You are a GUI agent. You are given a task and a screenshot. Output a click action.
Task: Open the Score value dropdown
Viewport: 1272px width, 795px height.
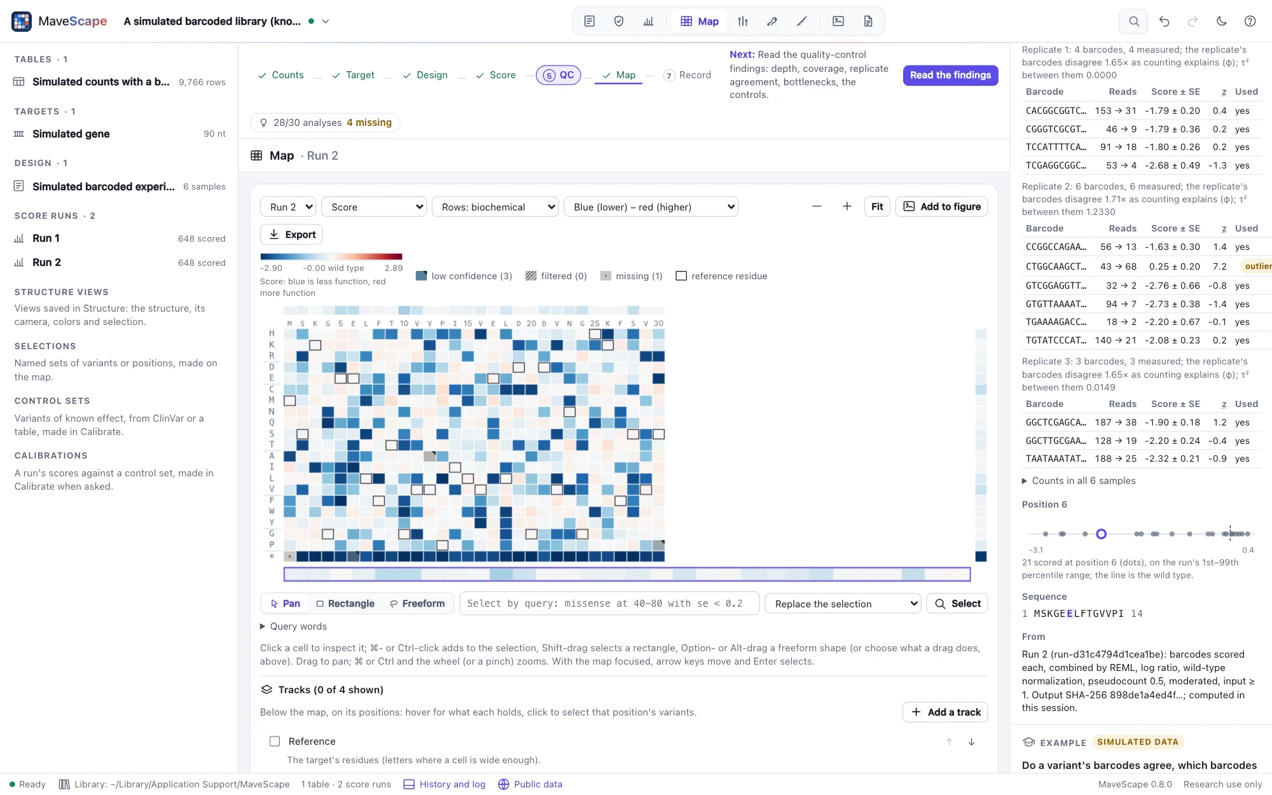pos(374,207)
